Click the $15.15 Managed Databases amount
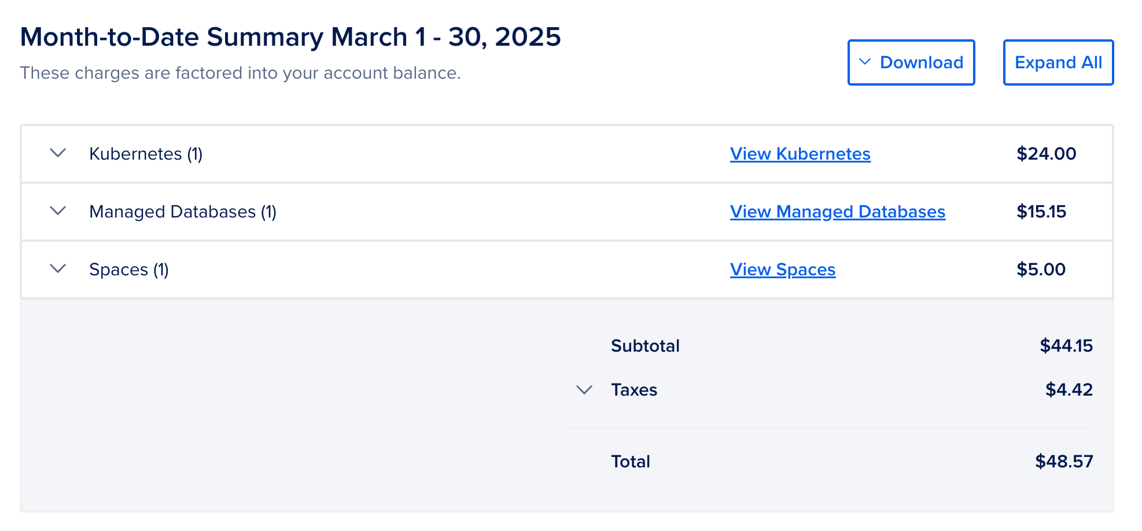The height and width of the screenshot is (531, 1142). pyautogui.click(x=1041, y=212)
